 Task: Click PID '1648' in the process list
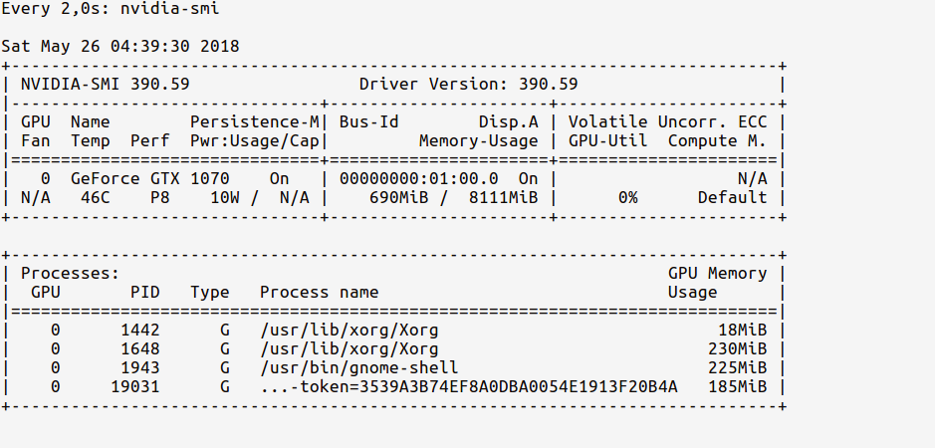tap(140, 349)
